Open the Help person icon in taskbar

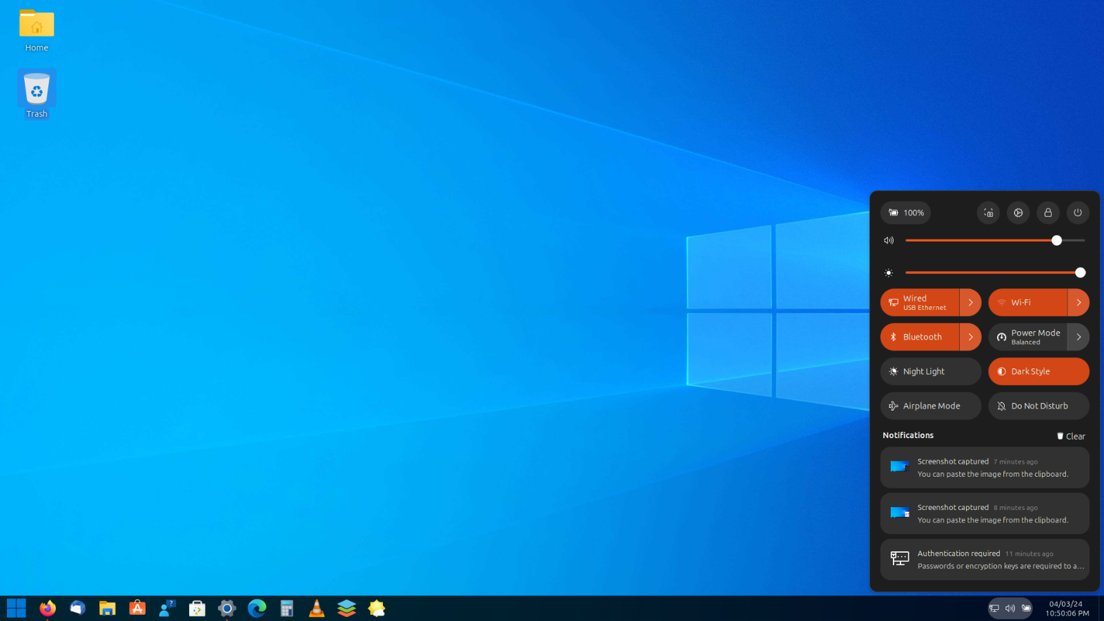tap(168, 608)
